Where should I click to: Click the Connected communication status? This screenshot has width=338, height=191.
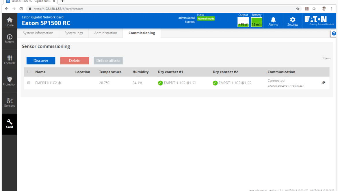click(276, 81)
